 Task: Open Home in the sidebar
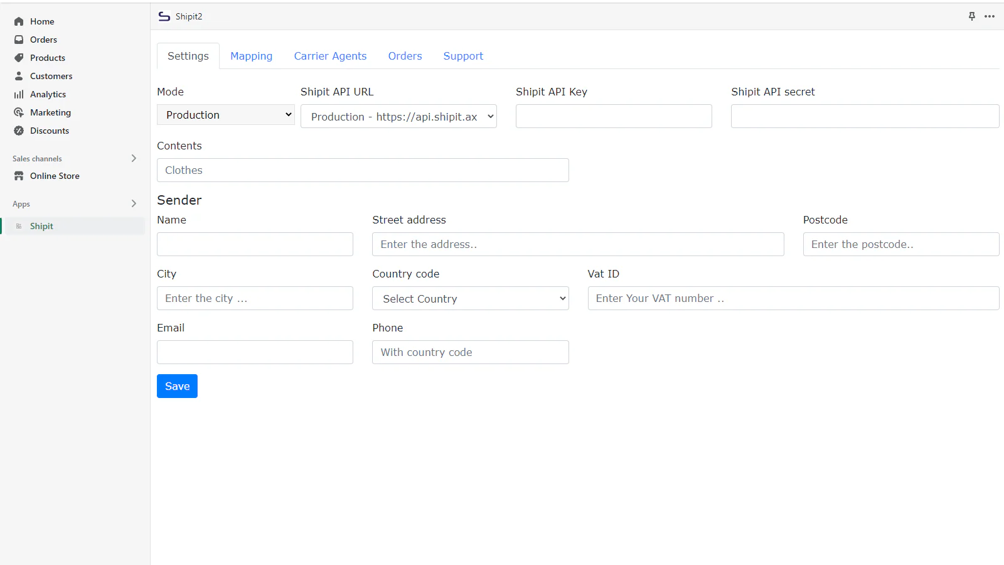(x=42, y=21)
